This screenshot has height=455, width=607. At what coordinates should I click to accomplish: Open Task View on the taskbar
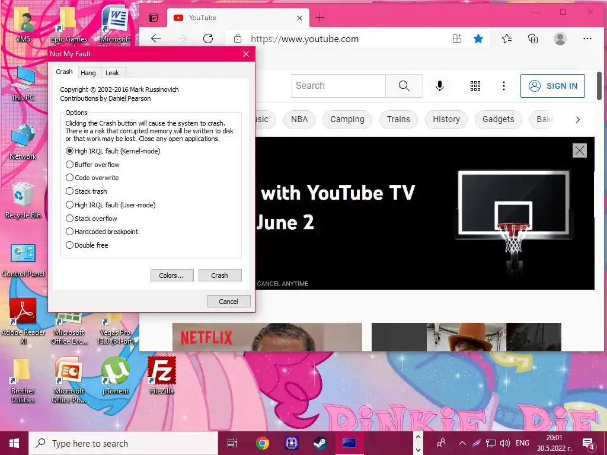pos(232,443)
